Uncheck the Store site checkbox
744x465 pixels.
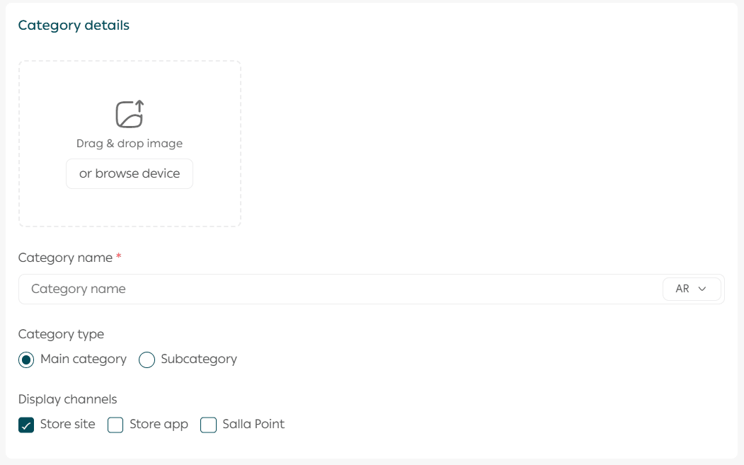click(x=26, y=425)
